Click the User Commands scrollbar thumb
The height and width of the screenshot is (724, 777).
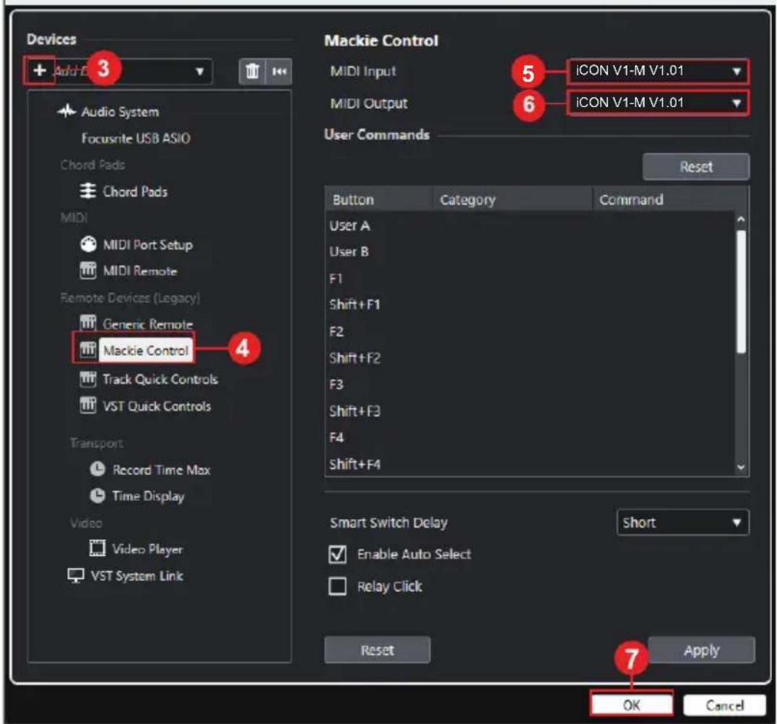[741, 292]
